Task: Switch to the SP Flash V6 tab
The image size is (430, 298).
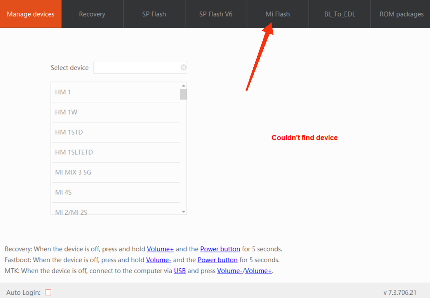Action: pyautogui.click(x=216, y=14)
